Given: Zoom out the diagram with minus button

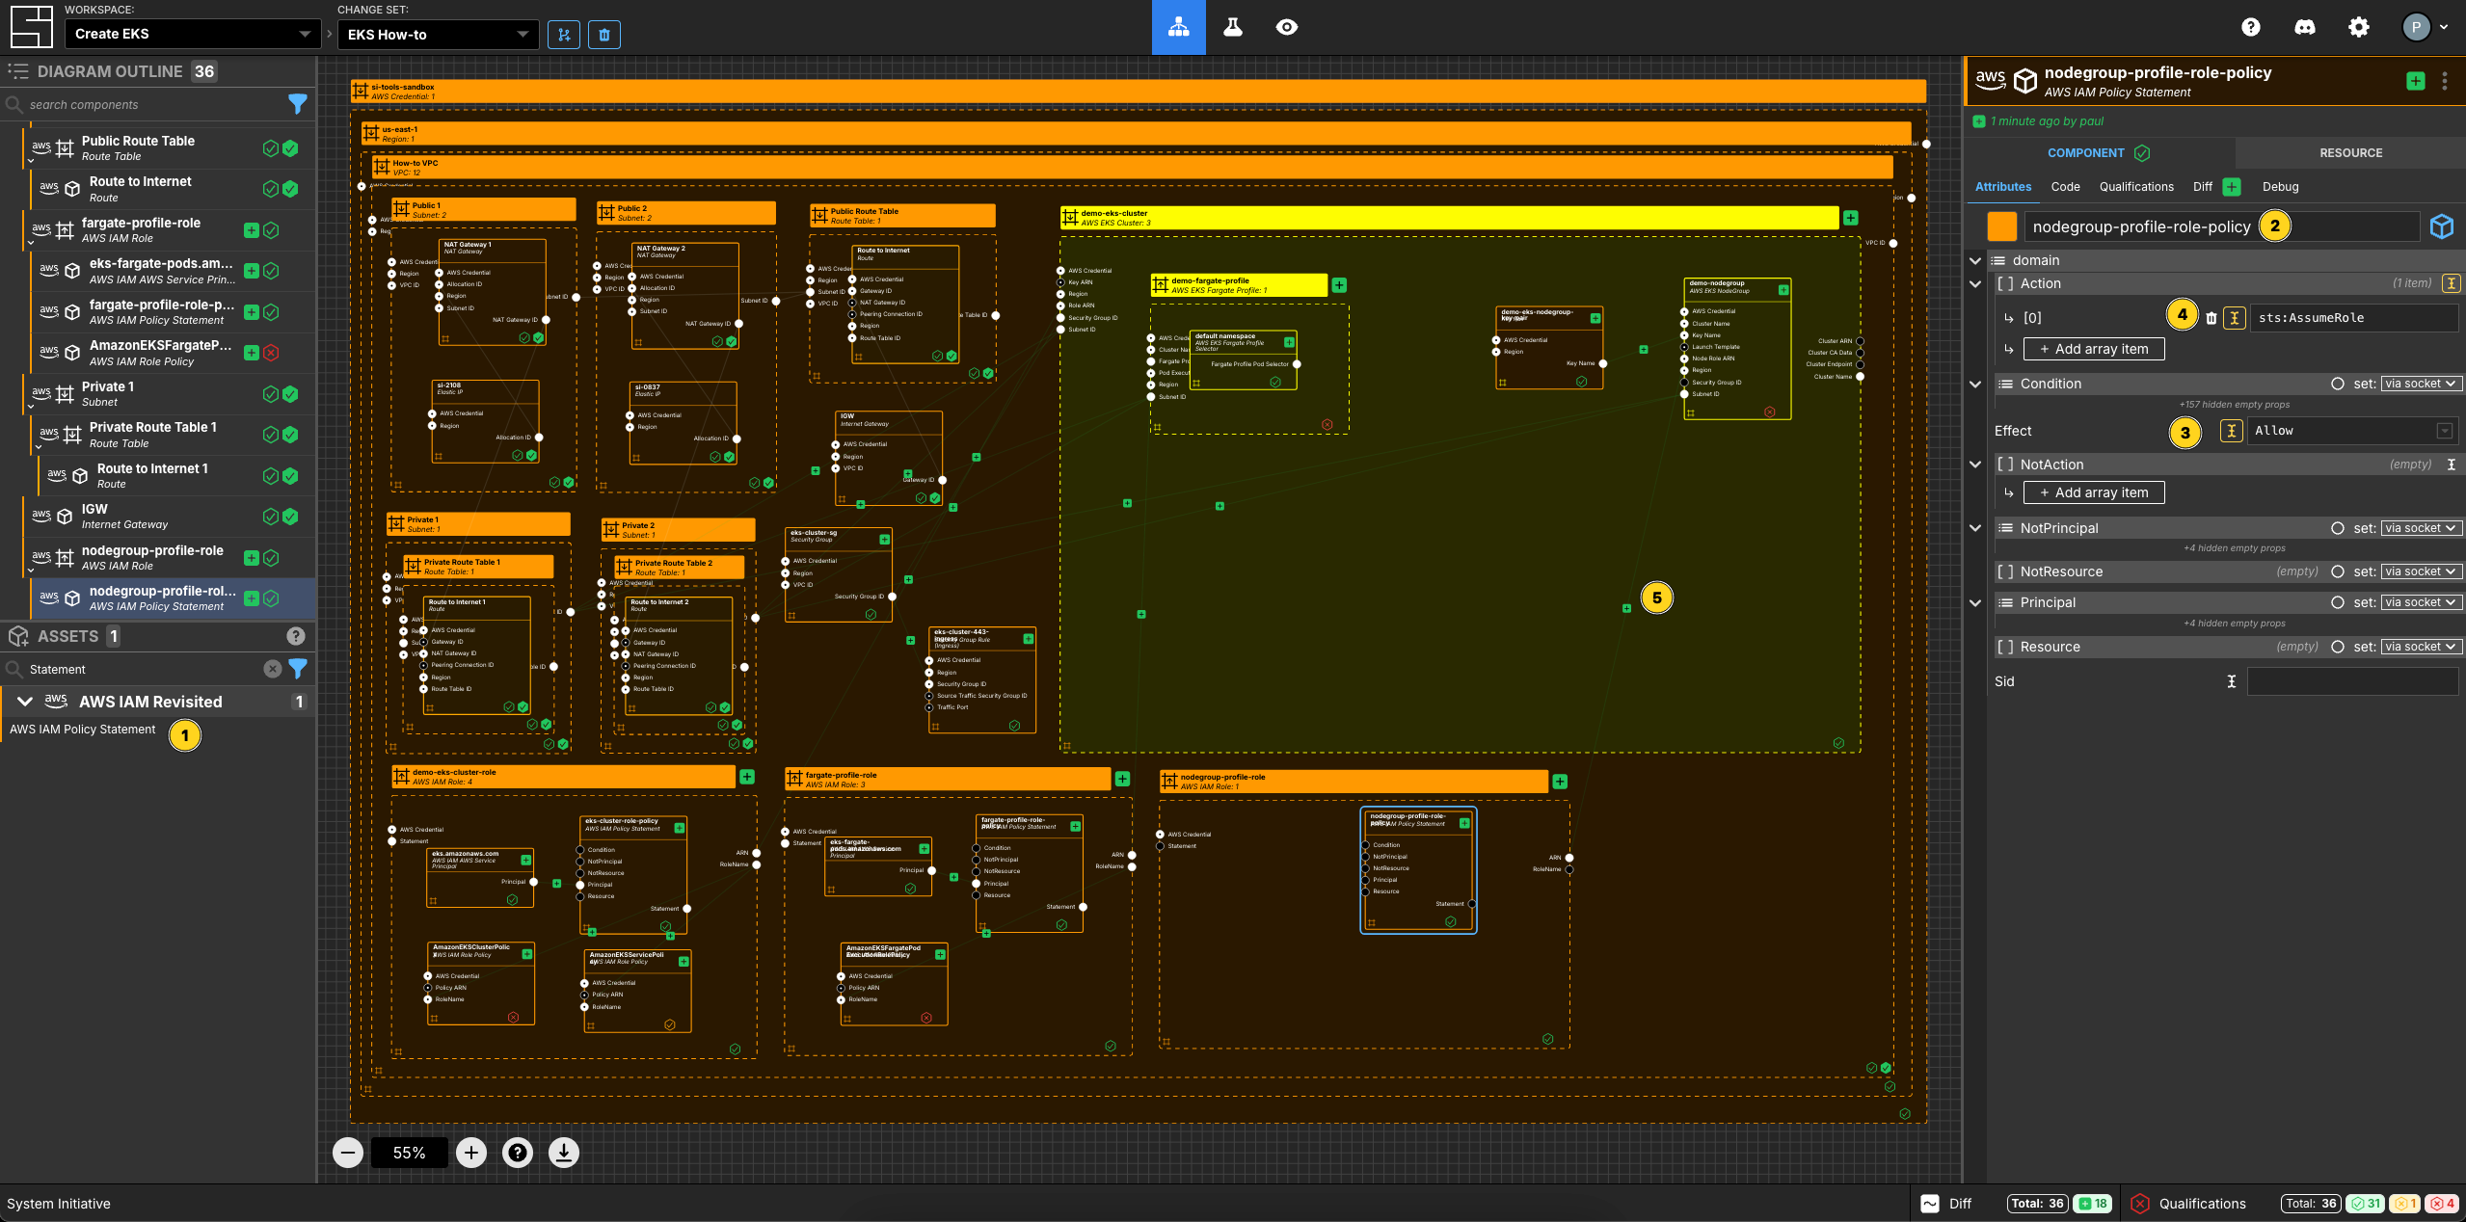Looking at the screenshot, I should coord(348,1153).
